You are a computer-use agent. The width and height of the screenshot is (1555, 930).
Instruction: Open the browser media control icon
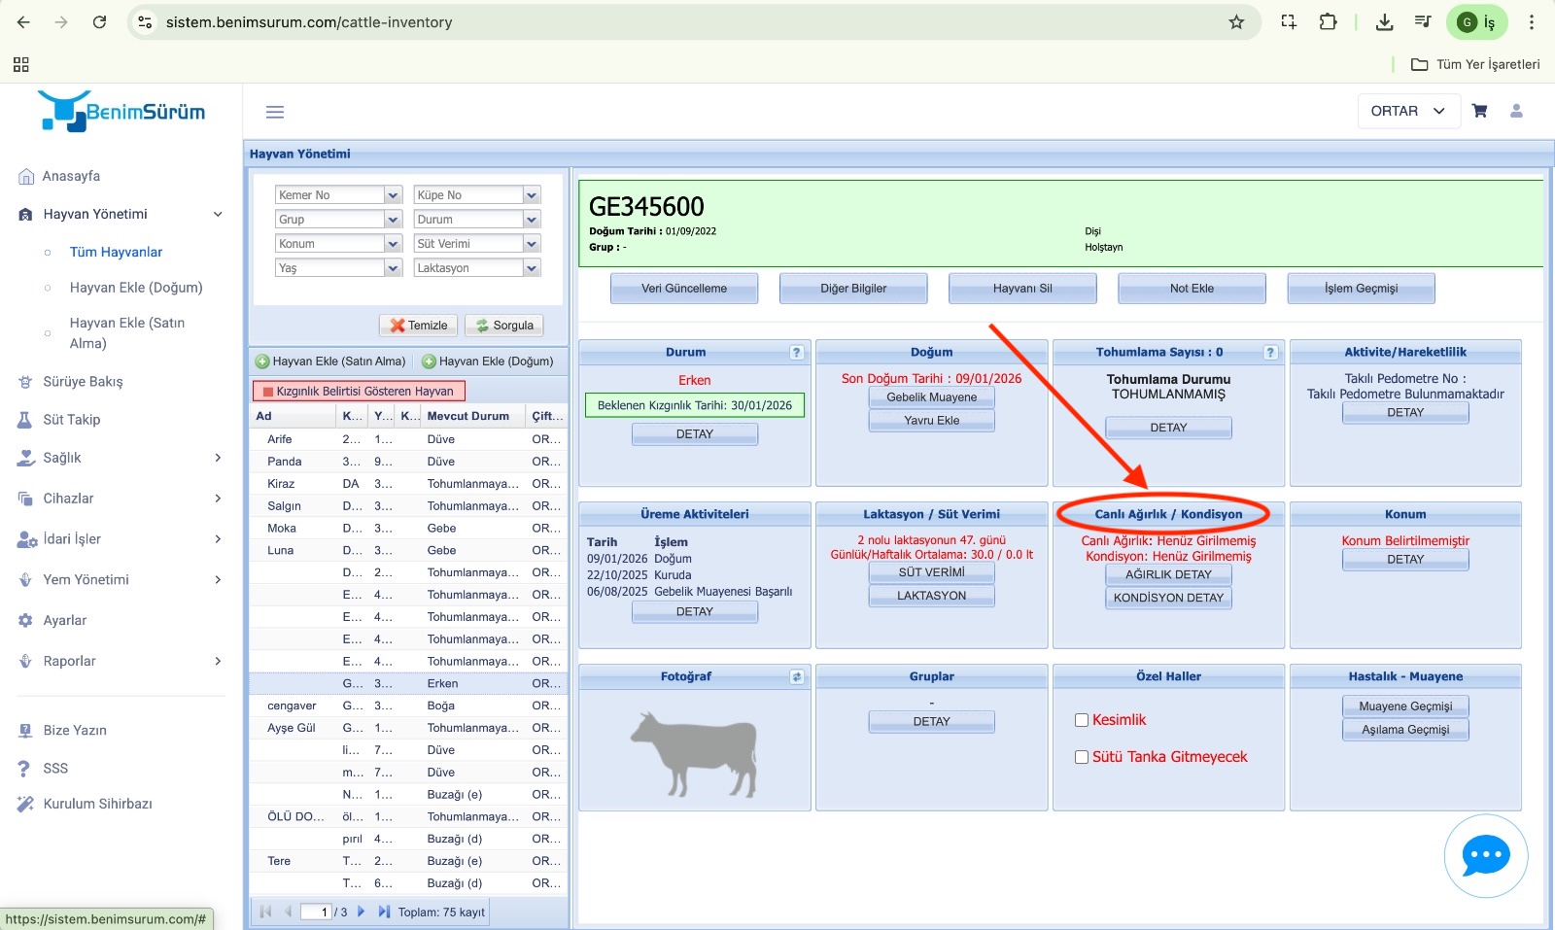click(x=1423, y=22)
